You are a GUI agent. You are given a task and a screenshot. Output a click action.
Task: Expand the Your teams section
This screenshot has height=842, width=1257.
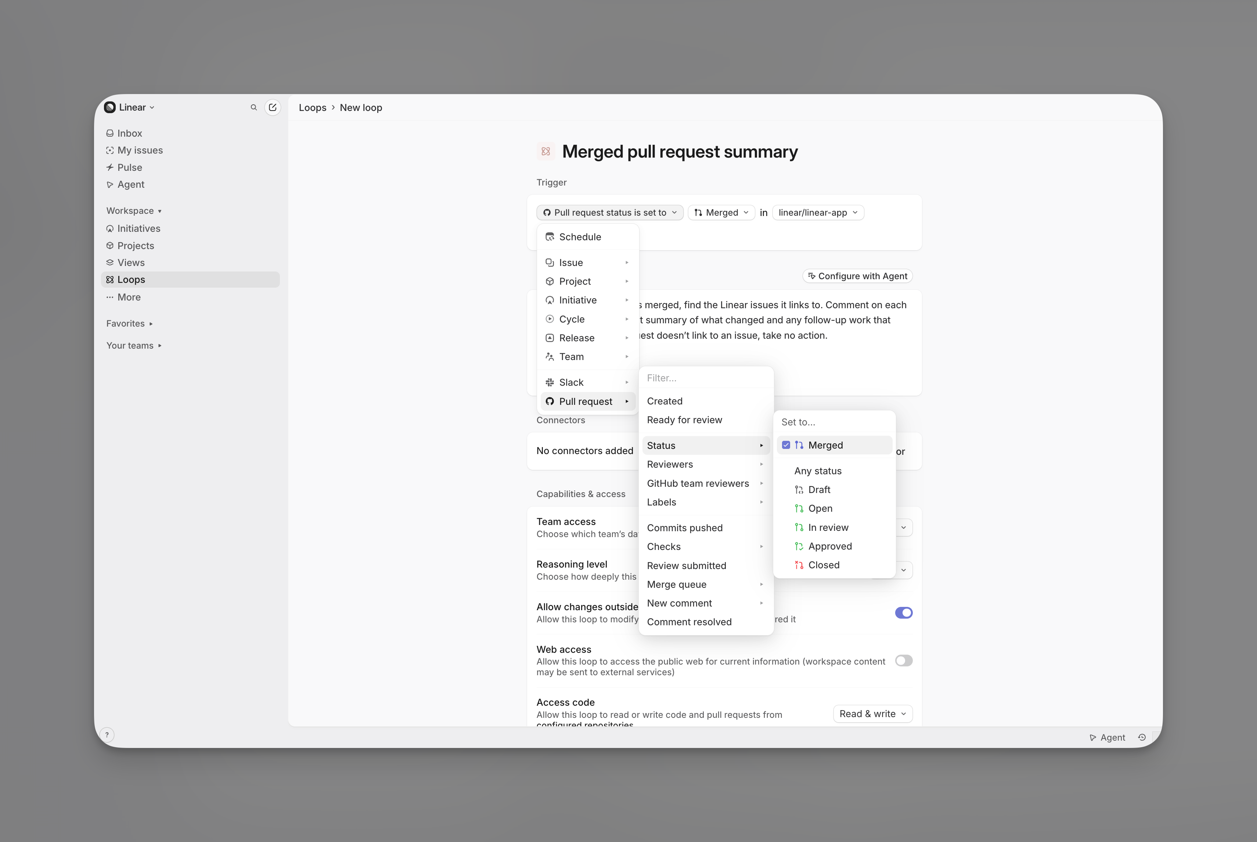134,345
